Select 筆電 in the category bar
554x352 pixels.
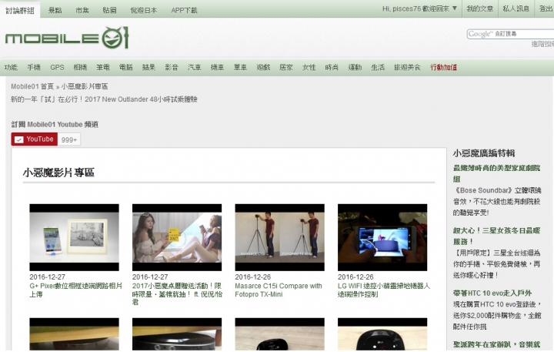pos(103,67)
